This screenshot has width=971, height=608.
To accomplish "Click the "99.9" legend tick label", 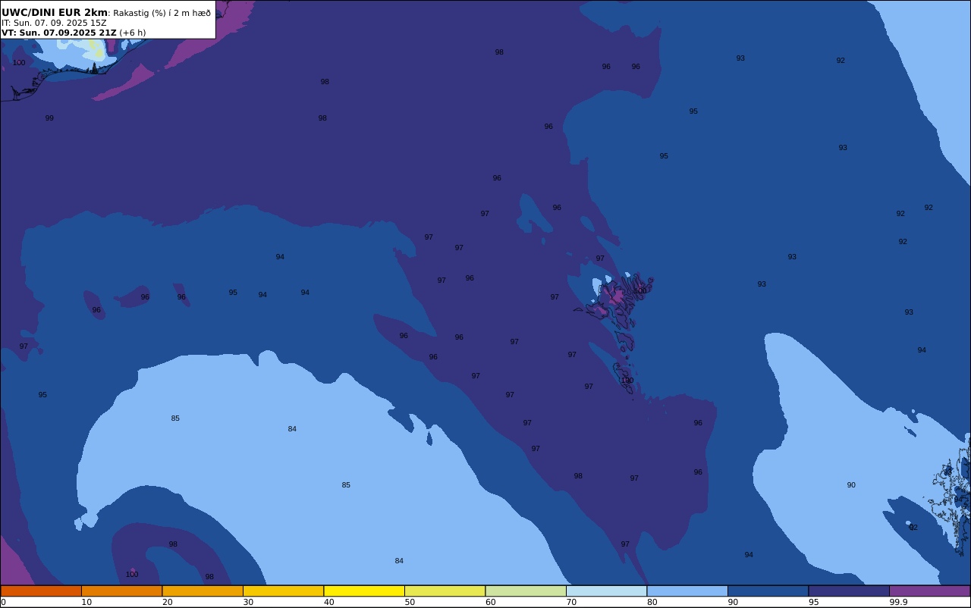I will click(x=898, y=602).
